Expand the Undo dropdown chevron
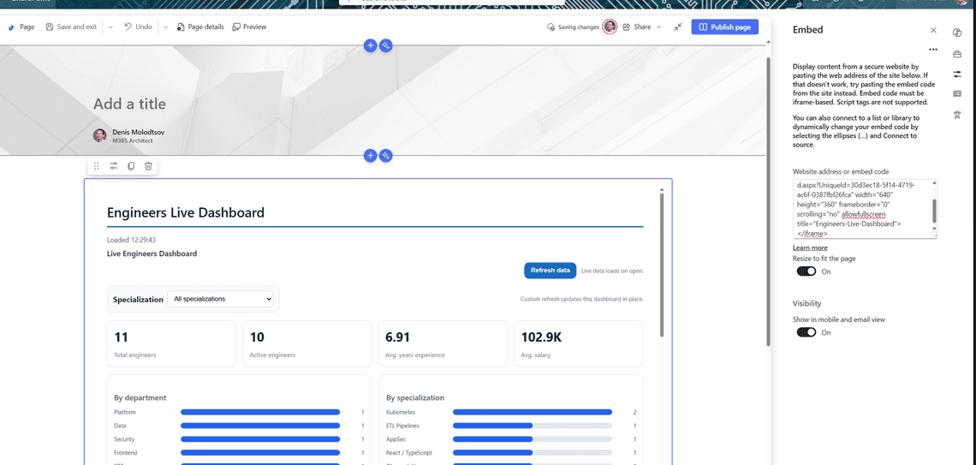Image resolution: width=976 pixels, height=465 pixels. pyautogui.click(x=165, y=27)
